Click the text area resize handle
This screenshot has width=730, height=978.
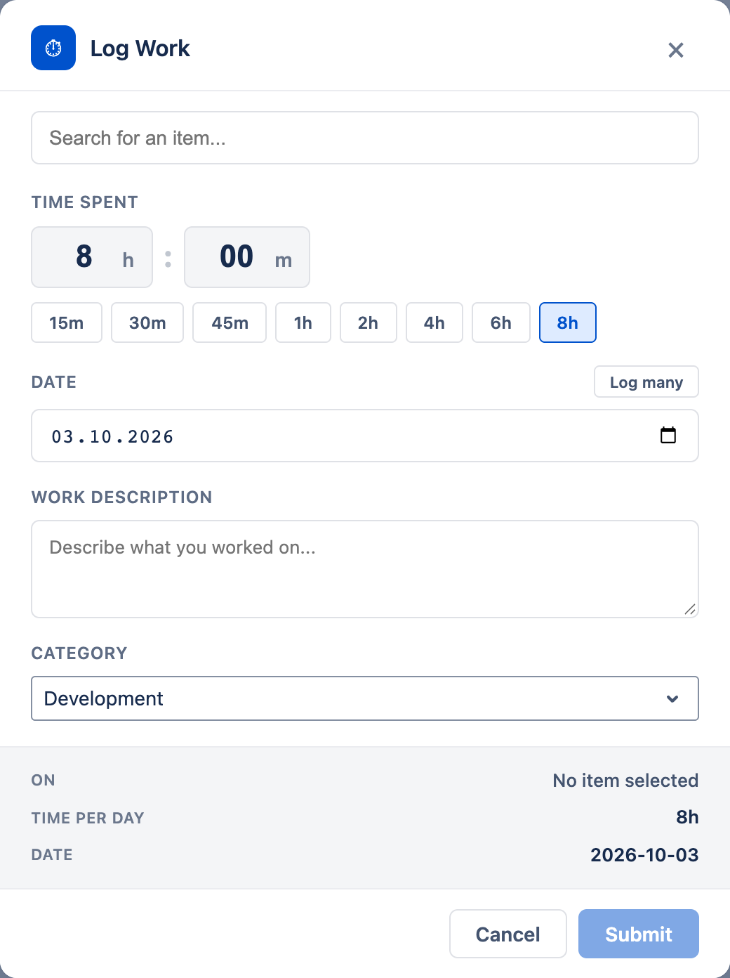coord(691,610)
